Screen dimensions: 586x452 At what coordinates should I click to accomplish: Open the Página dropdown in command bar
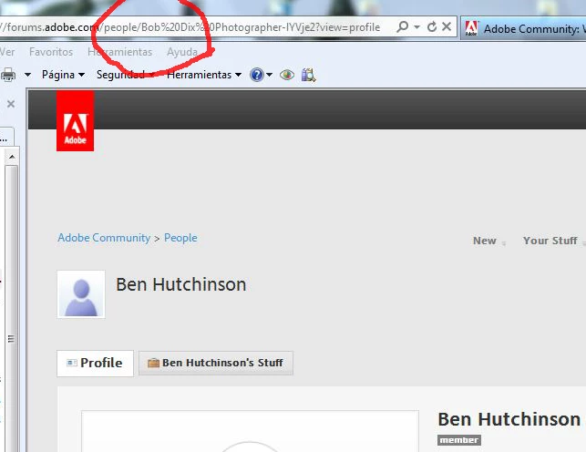tap(63, 75)
